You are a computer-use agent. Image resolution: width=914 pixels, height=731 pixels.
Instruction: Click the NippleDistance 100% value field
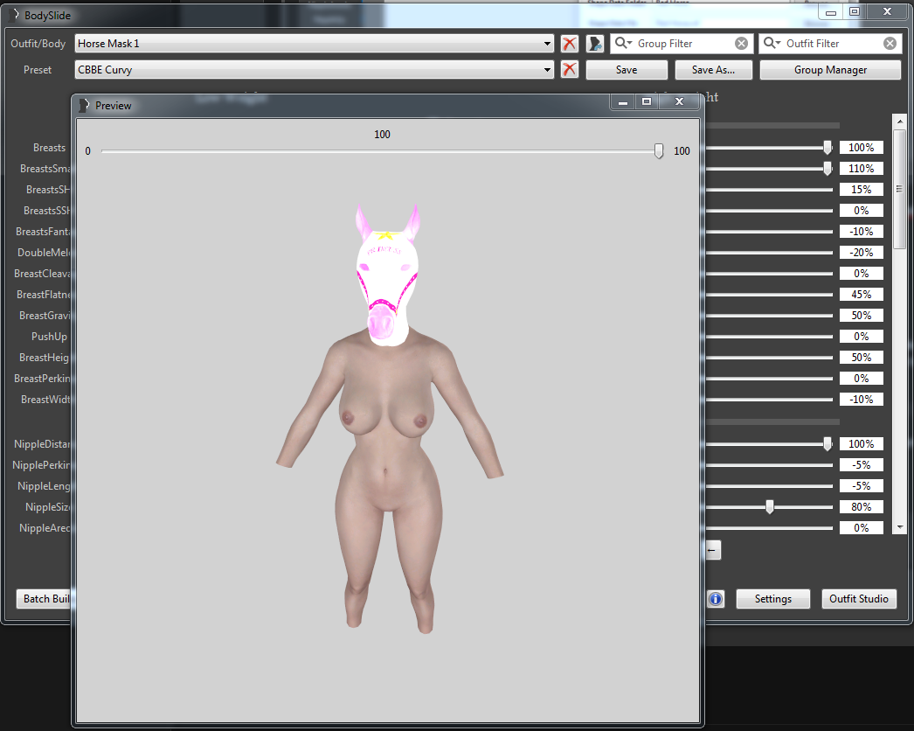pyautogui.click(x=861, y=444)
